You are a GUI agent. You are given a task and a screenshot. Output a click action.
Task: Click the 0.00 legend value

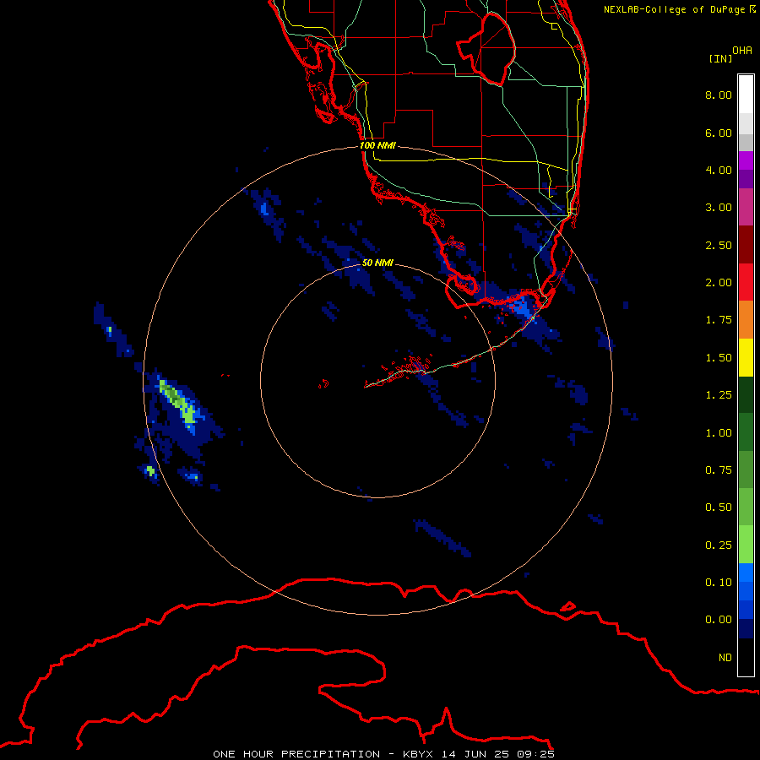(x=719, y=620)
